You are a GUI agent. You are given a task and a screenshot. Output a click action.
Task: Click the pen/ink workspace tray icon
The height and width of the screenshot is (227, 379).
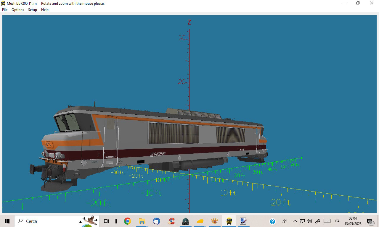pyautogui.click(x=318, y=221)
